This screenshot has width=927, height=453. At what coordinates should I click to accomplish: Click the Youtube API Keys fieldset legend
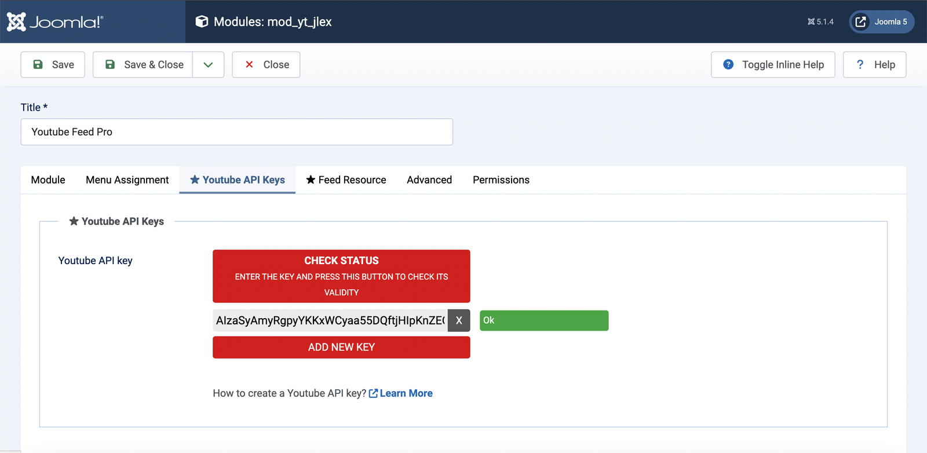point(116,221)
